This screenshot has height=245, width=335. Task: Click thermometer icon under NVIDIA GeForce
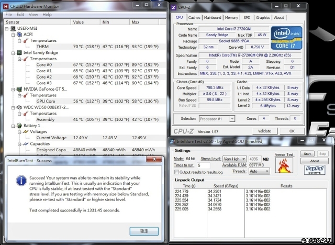tap(26, 95)
